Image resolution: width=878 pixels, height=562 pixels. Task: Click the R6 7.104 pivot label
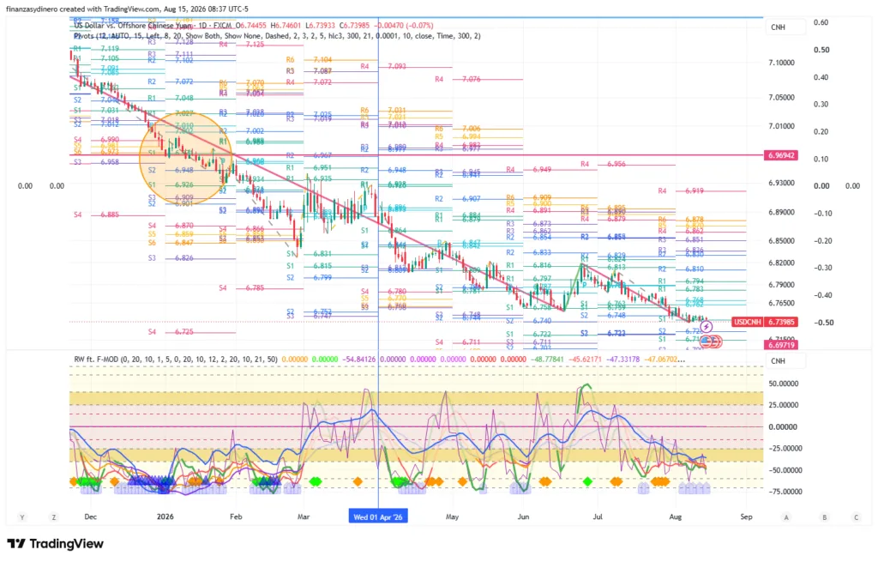coord(309,59)
